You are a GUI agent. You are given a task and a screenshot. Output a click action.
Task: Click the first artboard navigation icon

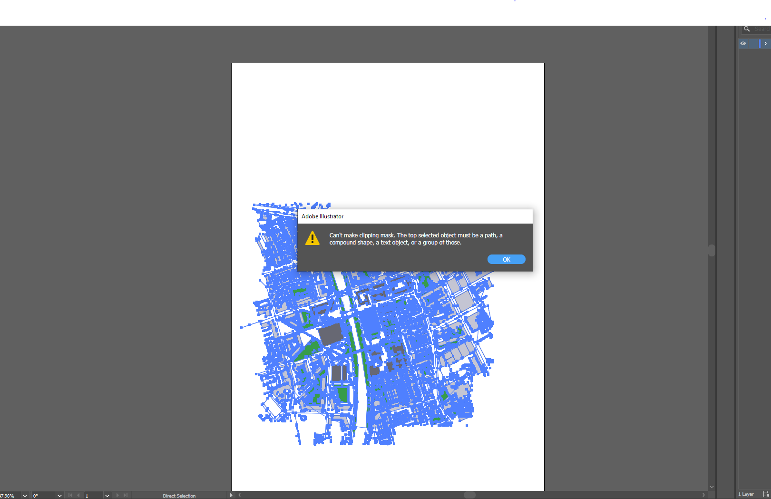[70, 495]
